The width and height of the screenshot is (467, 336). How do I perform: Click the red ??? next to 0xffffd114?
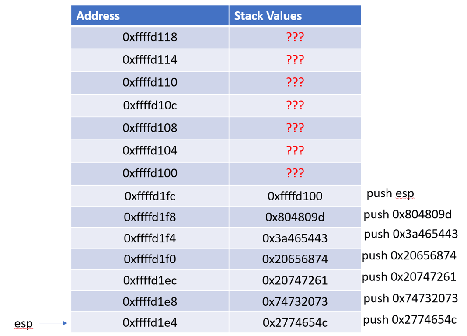point(295,60)
